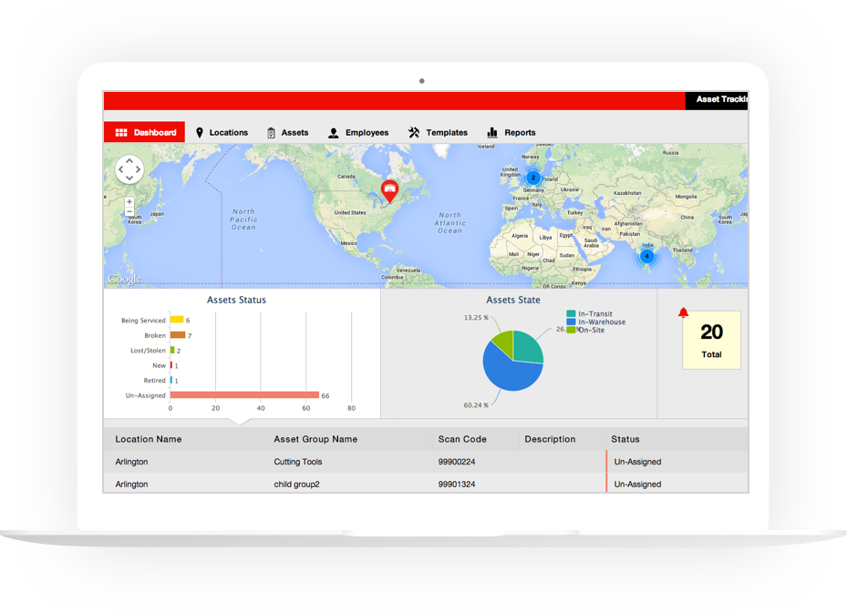The image size is (847, 612).
Task: Switch to the Dashboard tab
Action: 144,132
